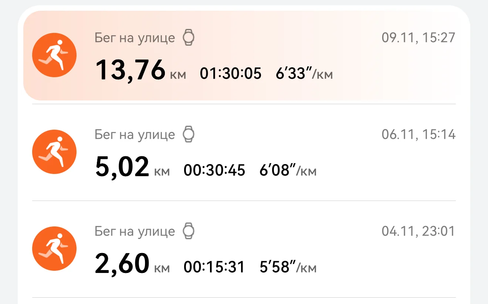Select the running icon of the 2,60 km run
The width and height of the screenshot is (488, 304).
[54, 249]
